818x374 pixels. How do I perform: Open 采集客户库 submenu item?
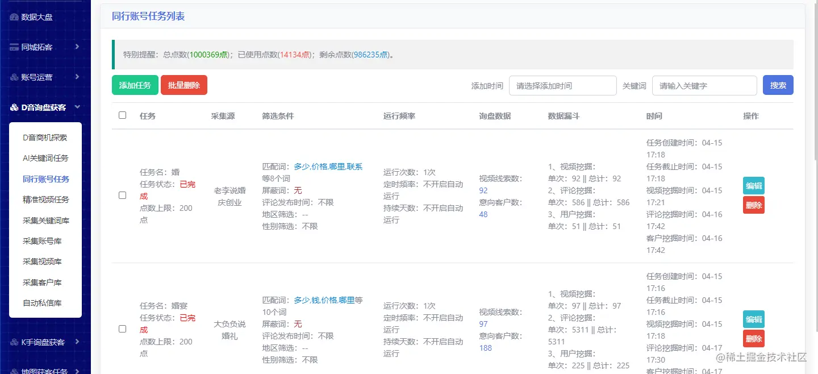click(x=42, y=282)
